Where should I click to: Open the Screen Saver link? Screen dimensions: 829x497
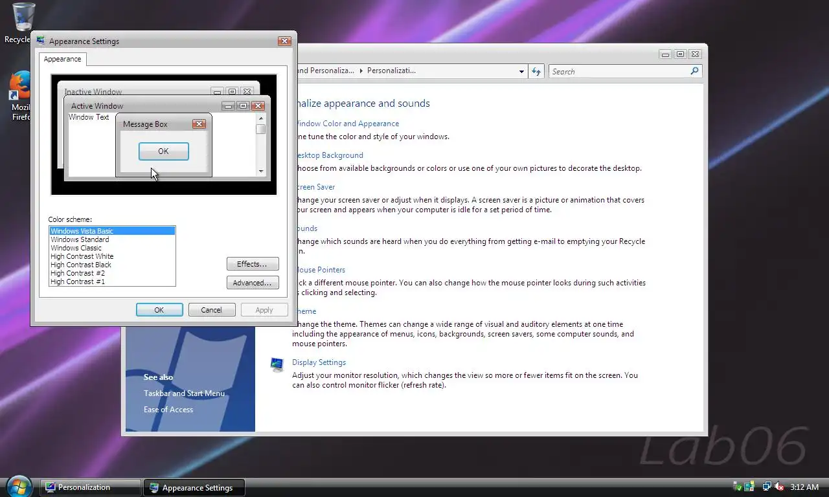(x=316, y=187)
